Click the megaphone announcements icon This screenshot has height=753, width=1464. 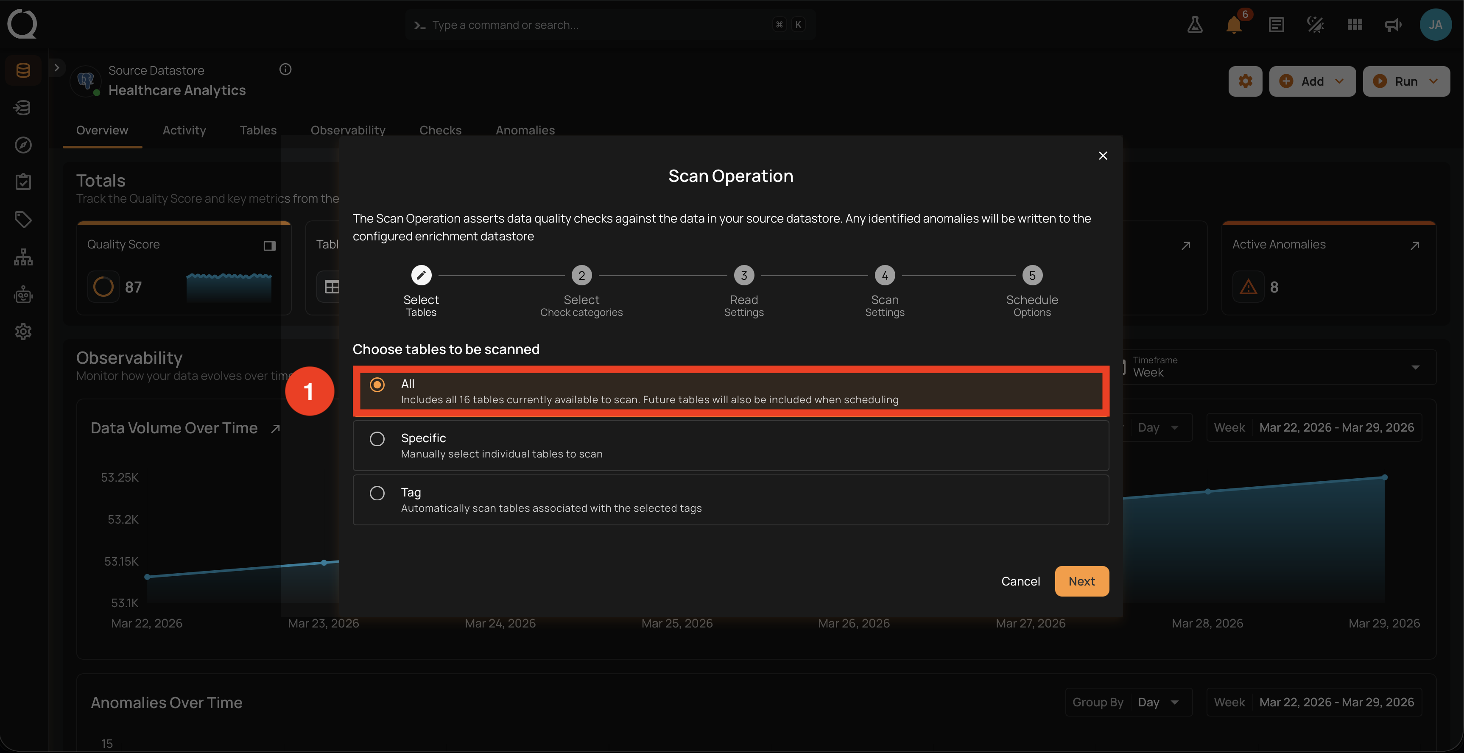pyautogui.click(x=1393, y=25)
